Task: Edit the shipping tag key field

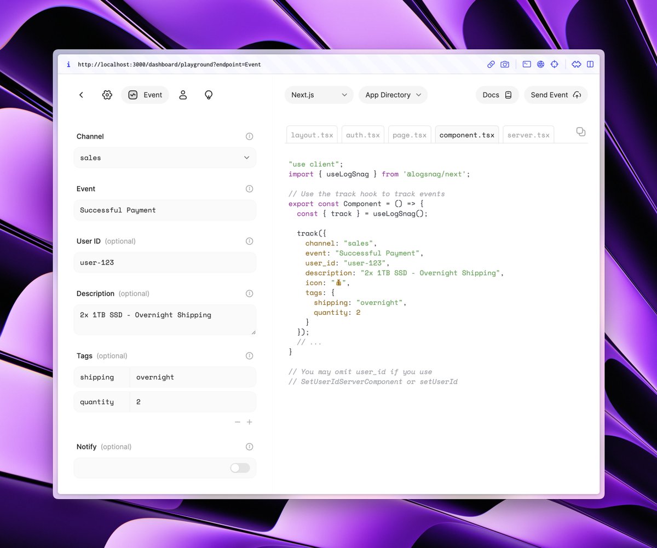Action: [102, 377]
